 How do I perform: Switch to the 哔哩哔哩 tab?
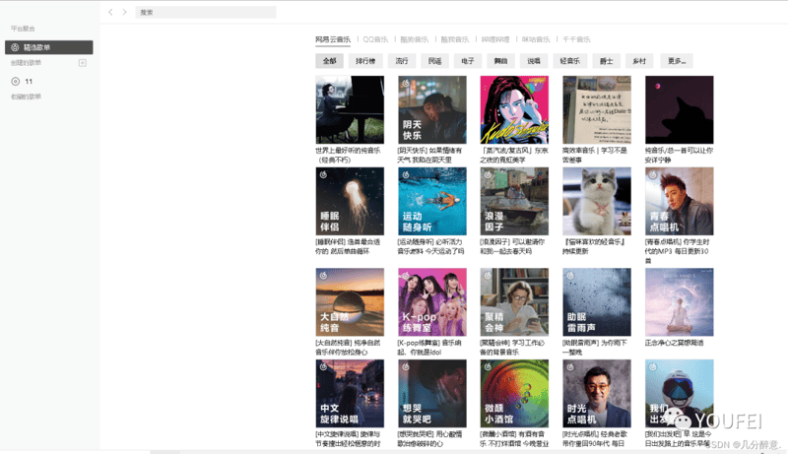(495, 39)
